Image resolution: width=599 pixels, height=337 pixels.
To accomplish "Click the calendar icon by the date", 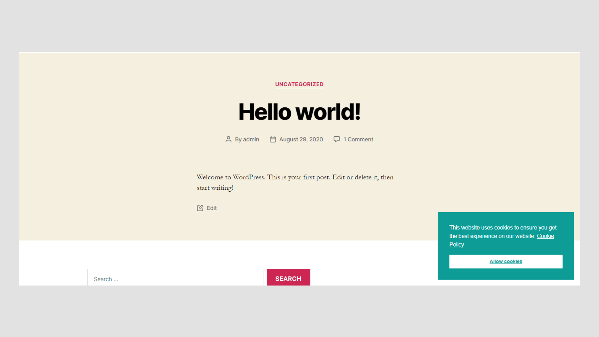I will tap(273, 139).
